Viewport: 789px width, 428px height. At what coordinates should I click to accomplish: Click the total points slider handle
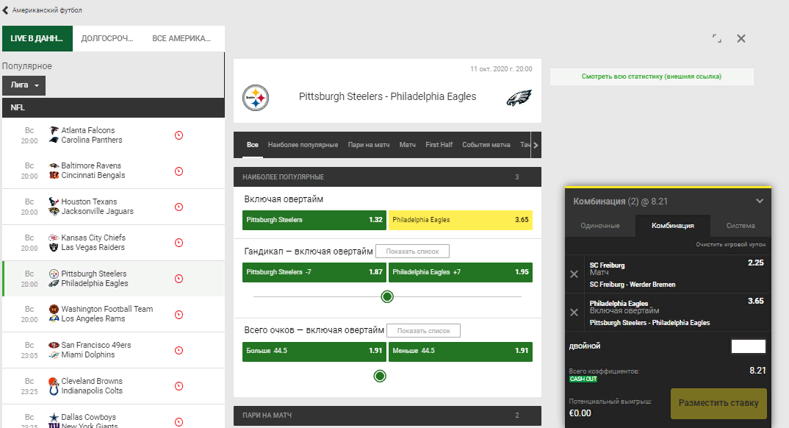[x=380, y=376]
